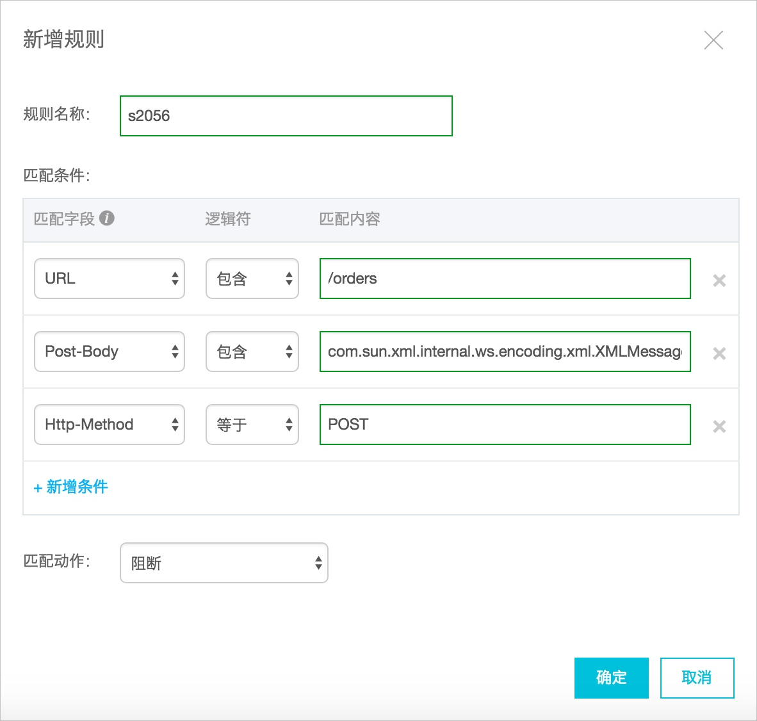Open the Post-Body match field dropdown
Image resolution: width=757 pixels, height=721 pixels.
(x=110, y=352)
